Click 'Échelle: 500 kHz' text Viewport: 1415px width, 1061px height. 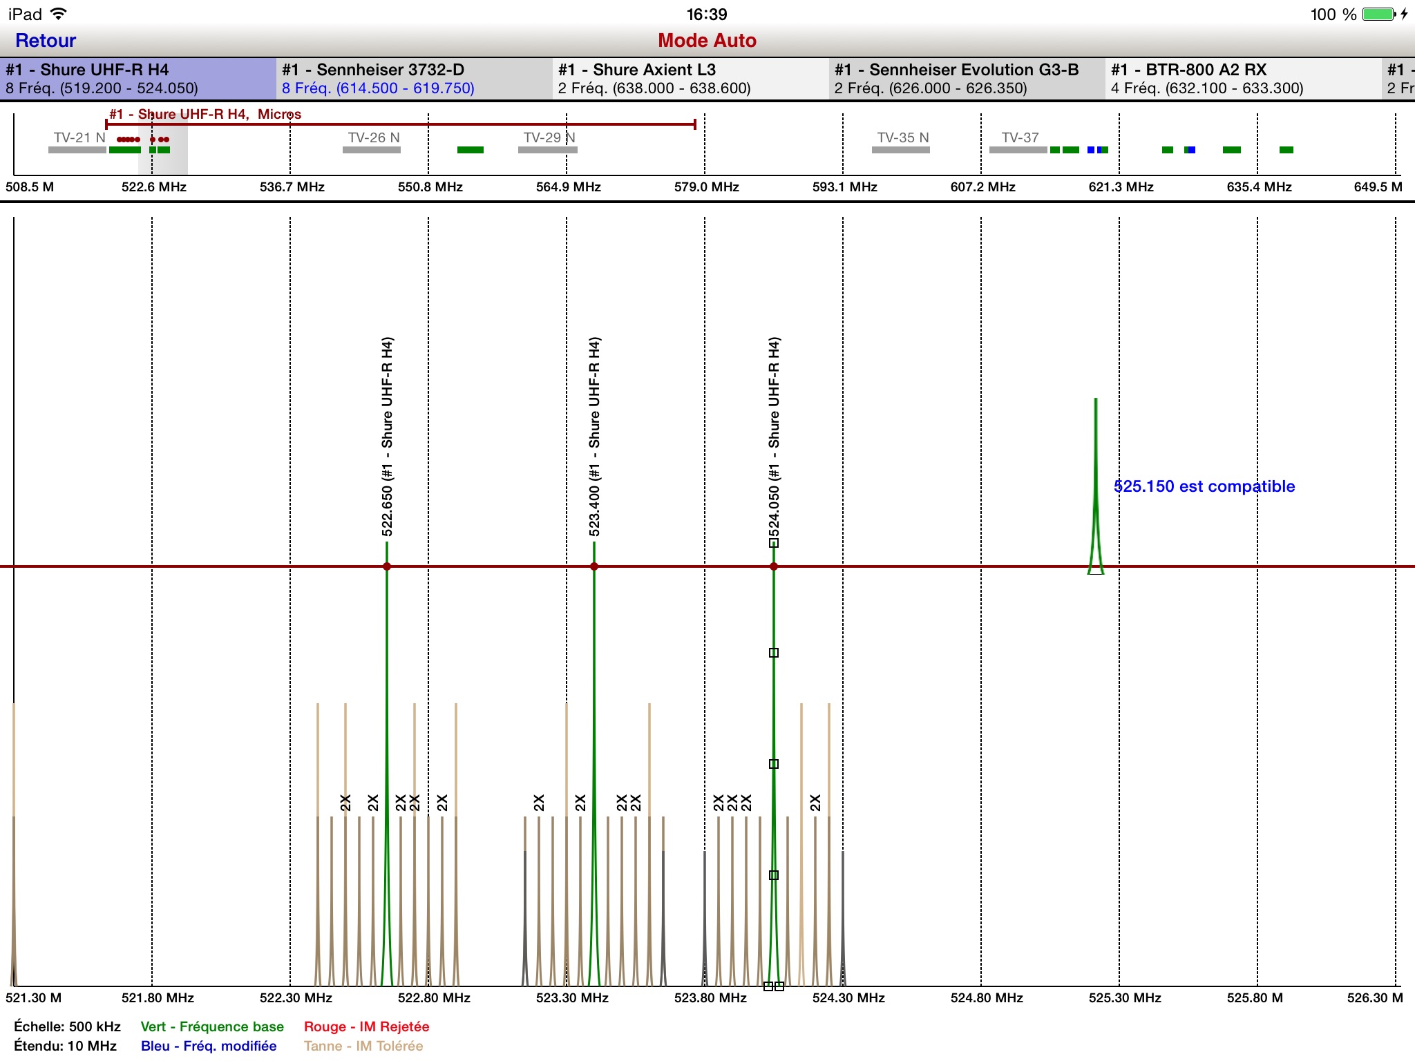coord(67,1026)
